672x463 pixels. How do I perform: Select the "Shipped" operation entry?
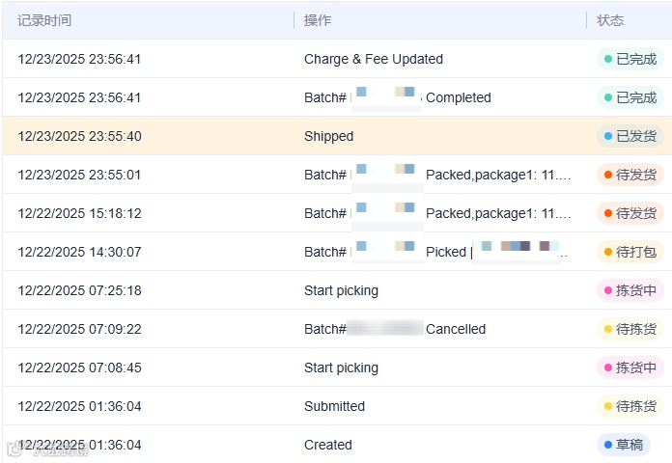(329, 136)
